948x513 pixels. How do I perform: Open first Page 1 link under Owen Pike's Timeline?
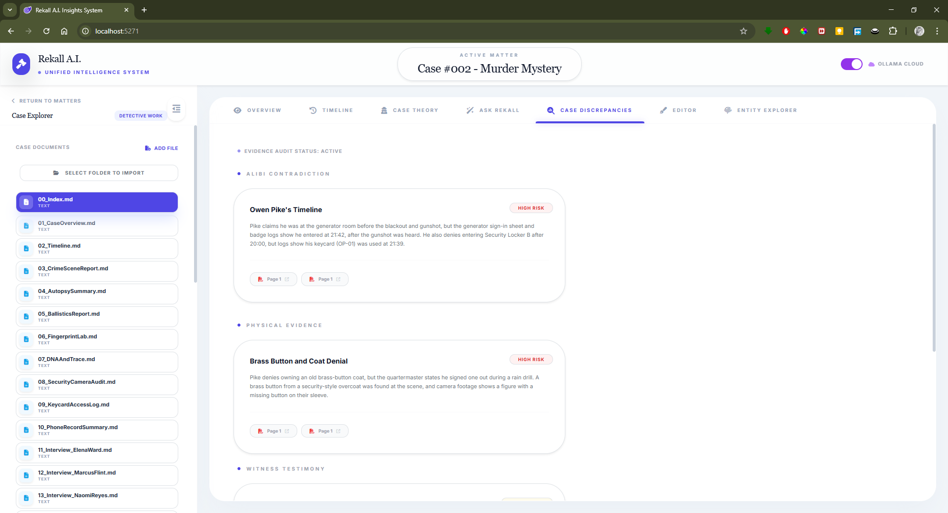pyautogui.click(x=274, y=279)
